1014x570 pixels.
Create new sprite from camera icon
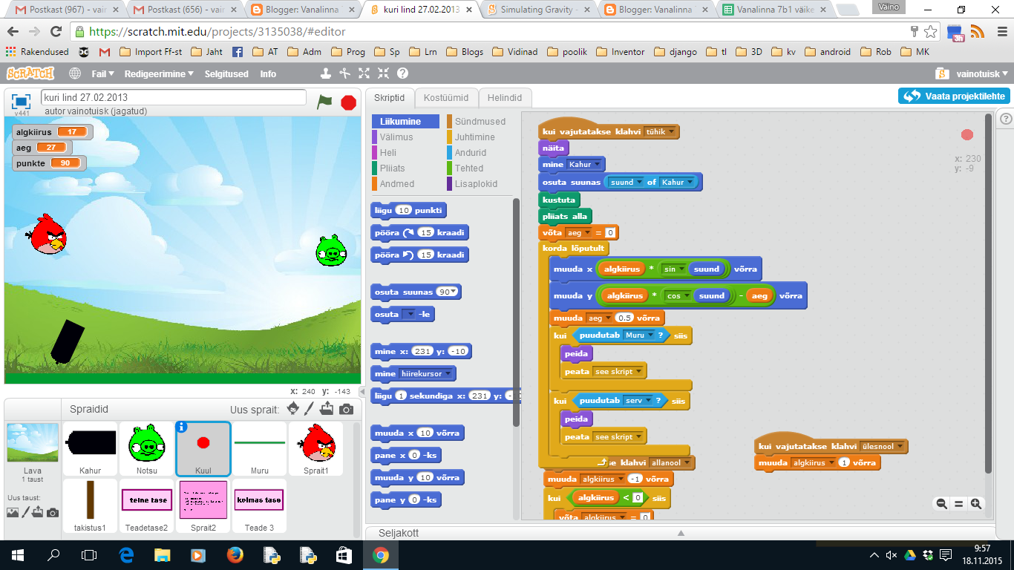346,409
